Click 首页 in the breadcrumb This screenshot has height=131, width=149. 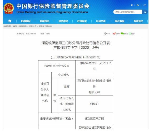click(x=15, y=26)
